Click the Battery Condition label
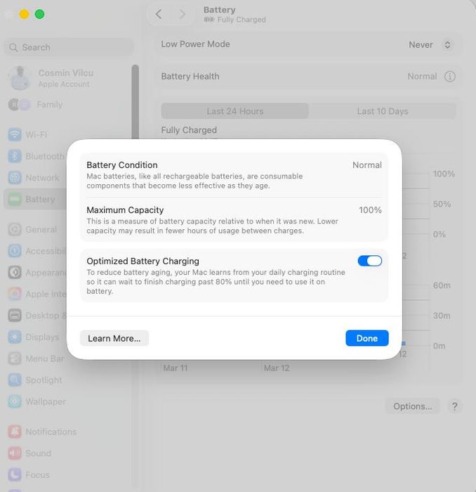Viewport: 476px width, 492px height. [x=122, y=165]
